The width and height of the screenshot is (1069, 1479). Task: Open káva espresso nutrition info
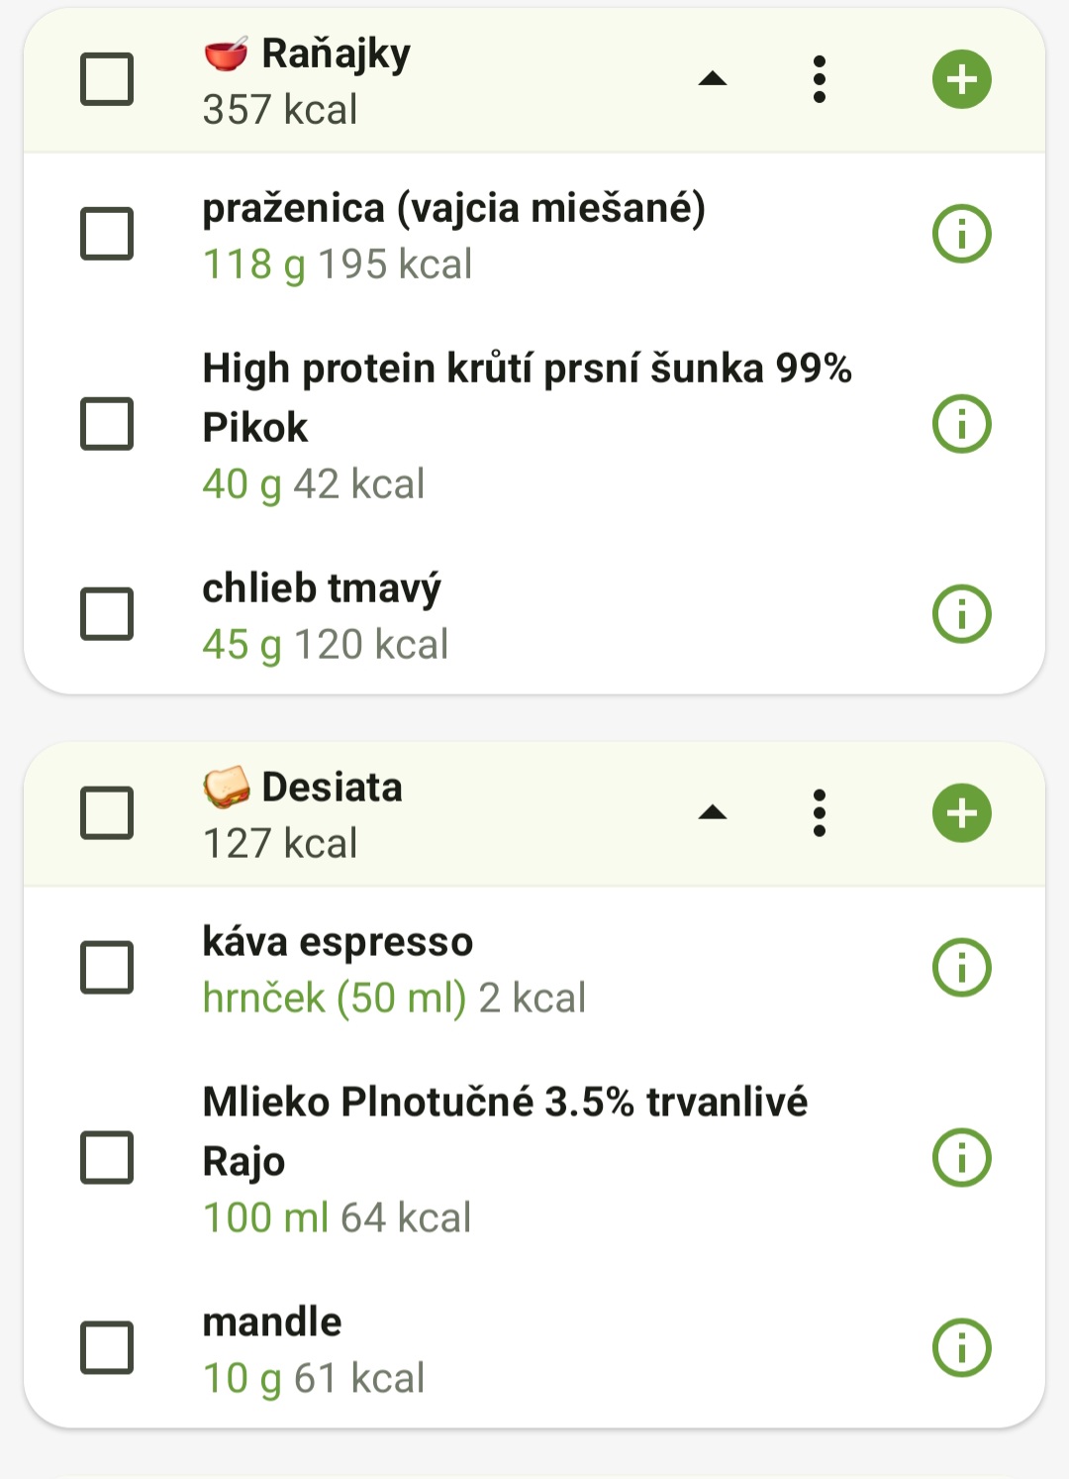[x=961, y=967]
